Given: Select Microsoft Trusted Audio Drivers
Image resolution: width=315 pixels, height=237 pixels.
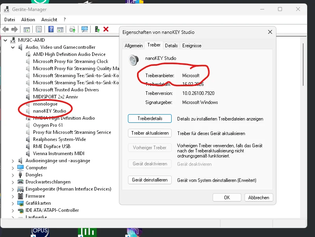Looking at the screenshot, I should 66,90.
